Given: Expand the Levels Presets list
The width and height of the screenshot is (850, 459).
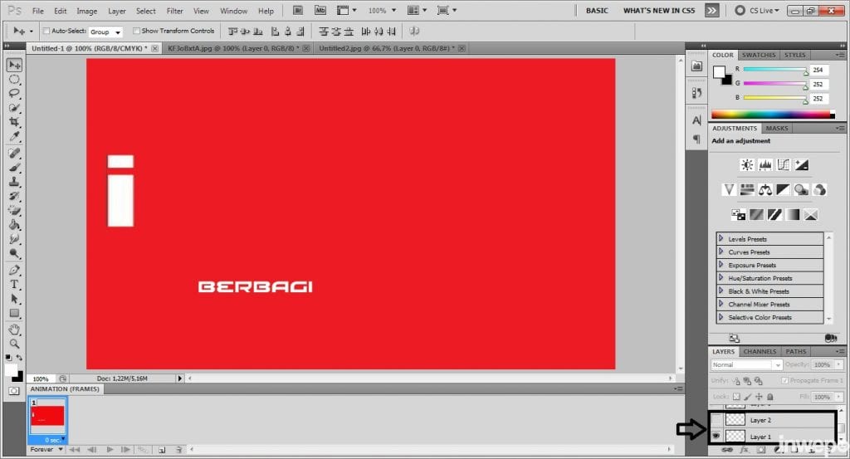Looking at the screenshot, I should (x=721, y=239).
